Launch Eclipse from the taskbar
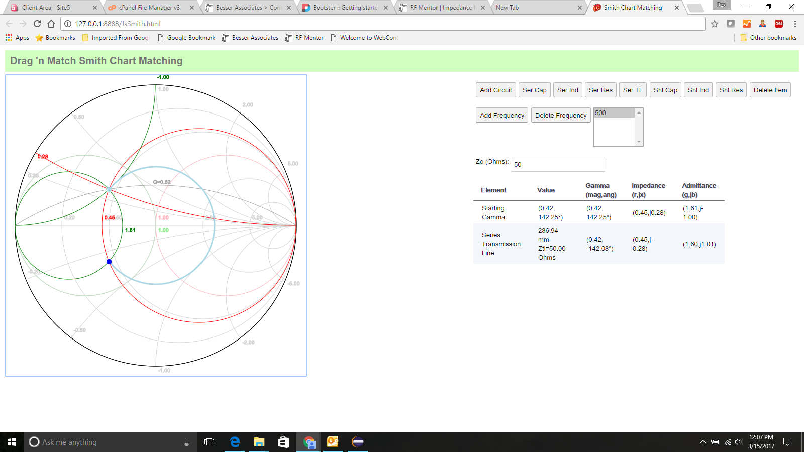The height and width of the screenshot is (452, 804). [x=358, y=442]
